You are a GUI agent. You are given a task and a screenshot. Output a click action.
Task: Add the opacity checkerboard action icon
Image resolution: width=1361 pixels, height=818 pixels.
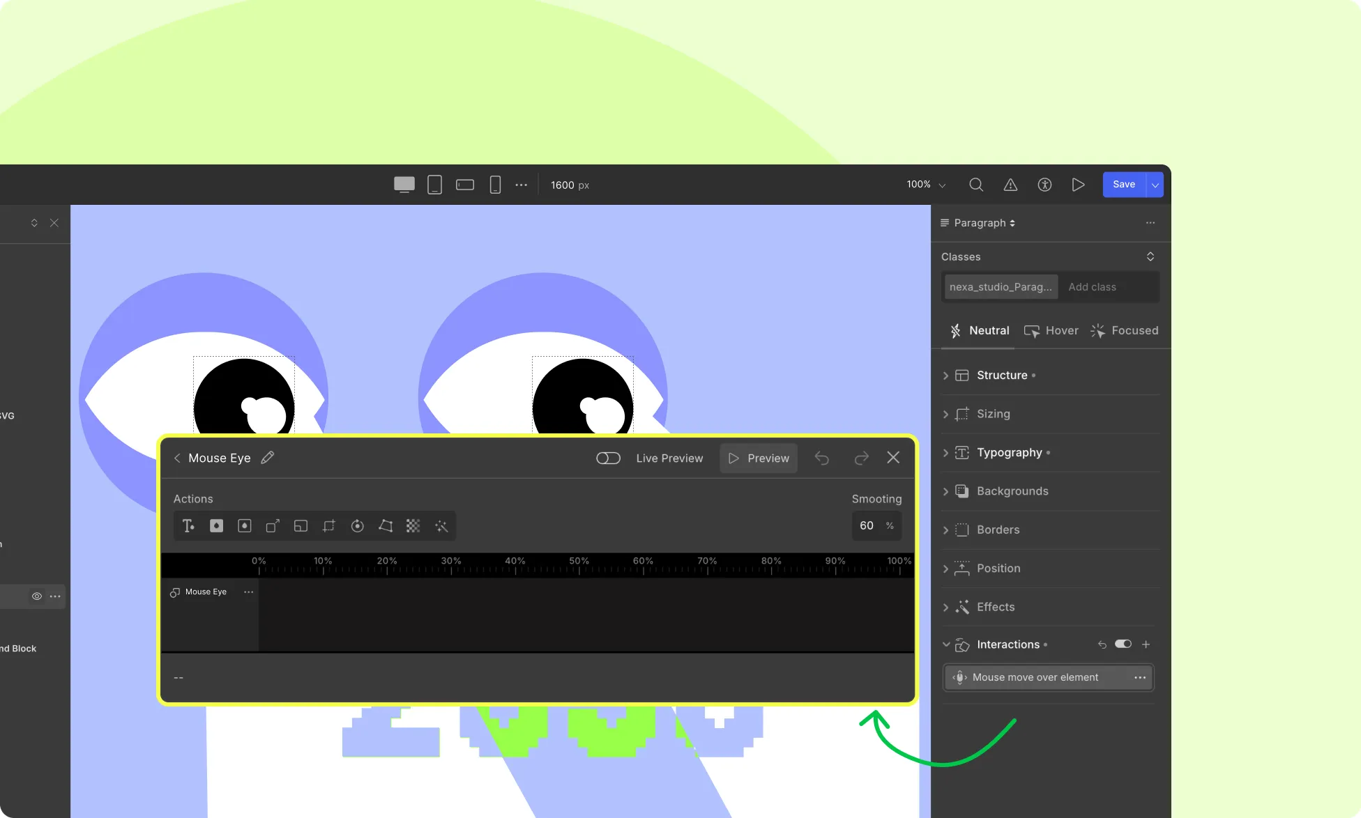pos(413,526)
